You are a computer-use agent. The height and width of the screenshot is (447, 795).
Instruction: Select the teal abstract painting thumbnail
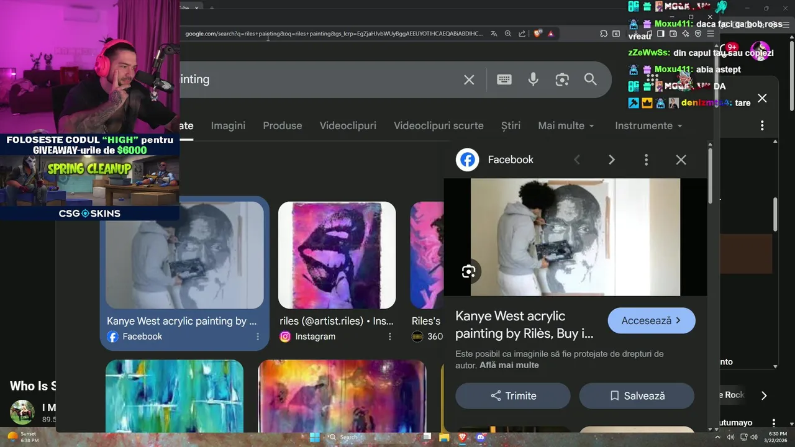pos(175,396)
